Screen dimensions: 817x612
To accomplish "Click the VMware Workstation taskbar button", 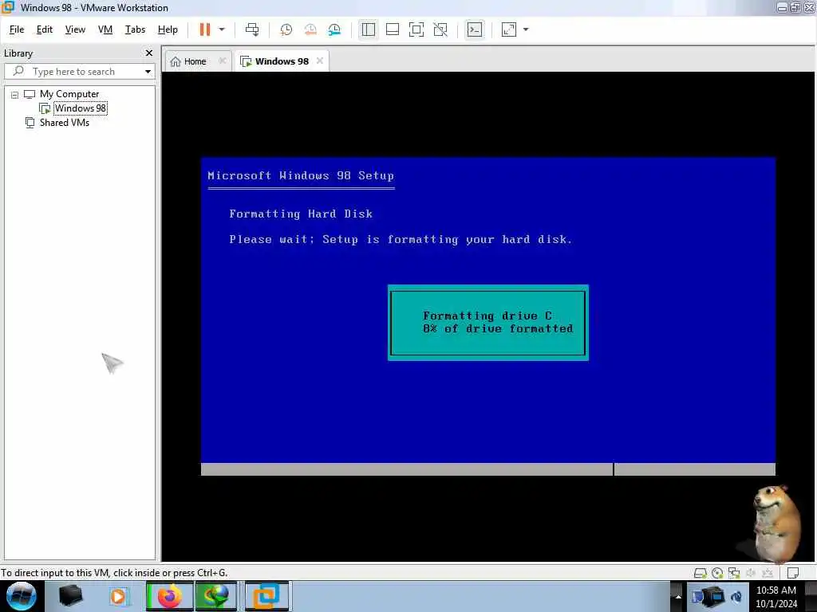I will (266, 596).
